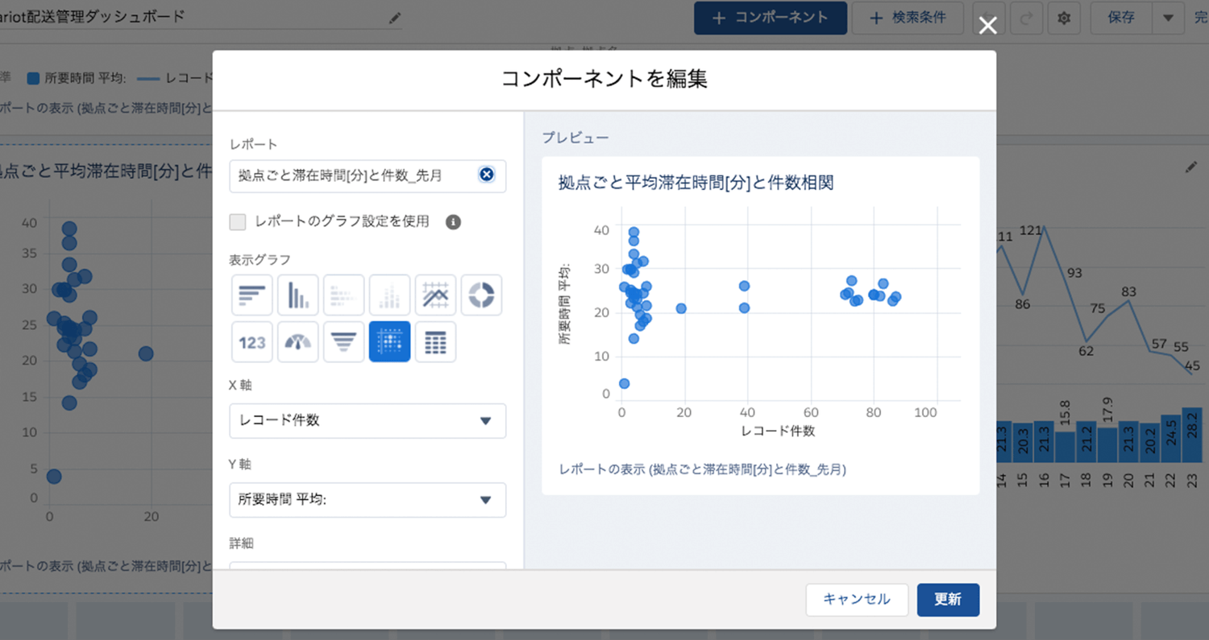Click the コンポーネントを編集 dialog title

coord(604,79)
